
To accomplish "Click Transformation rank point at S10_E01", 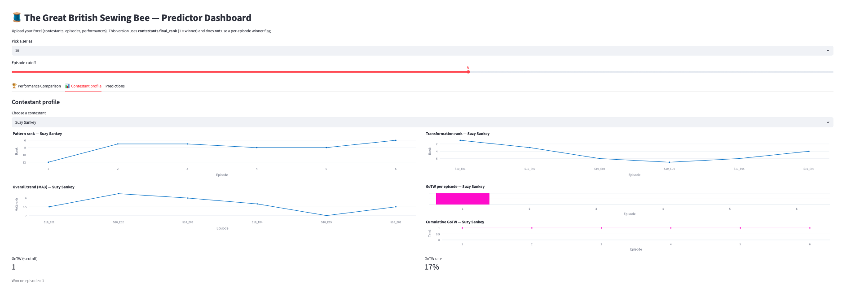I will pyautogui.click(x=460, y=140).
